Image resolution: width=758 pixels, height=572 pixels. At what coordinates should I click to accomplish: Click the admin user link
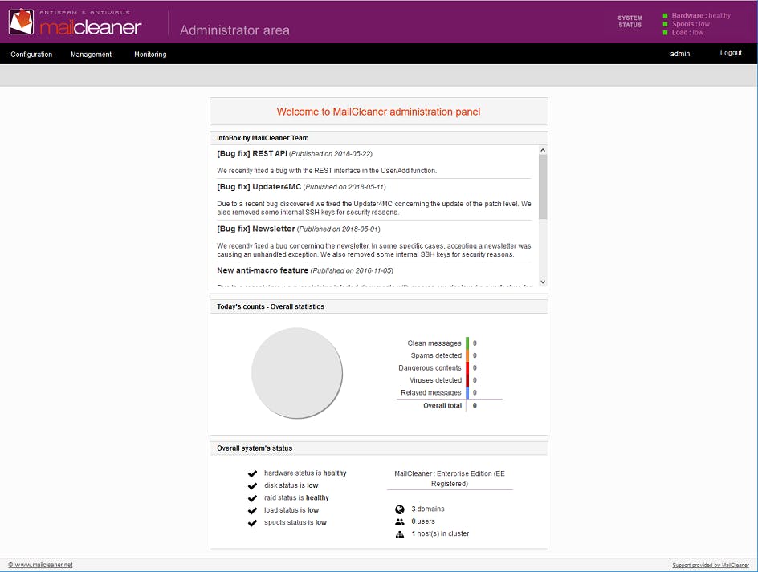pos(679,54)
